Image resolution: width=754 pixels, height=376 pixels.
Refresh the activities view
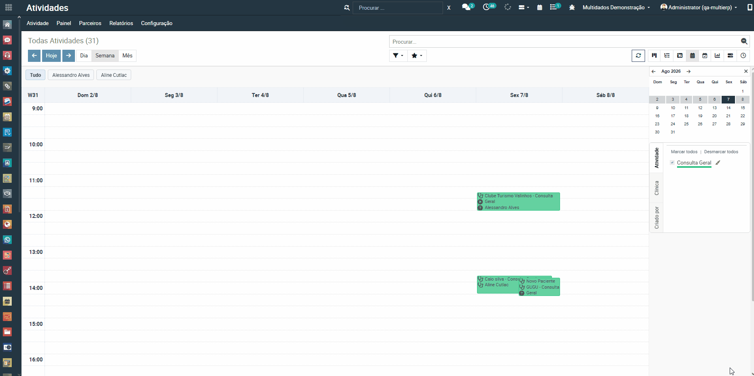click(x=638, y=56)
